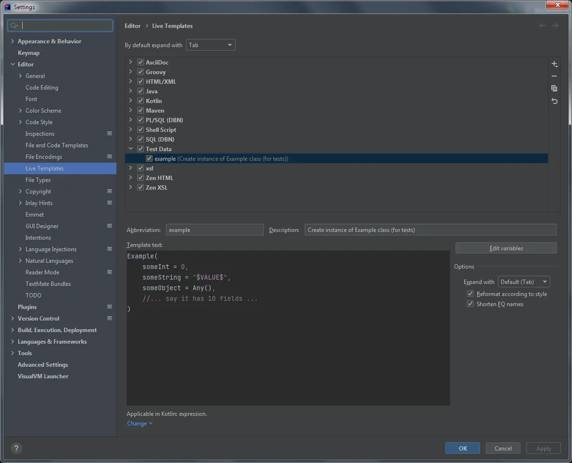Click the project-level icon beside Inspections
Image resolution: width=572 pixels, height=463 pixels.
109,134
